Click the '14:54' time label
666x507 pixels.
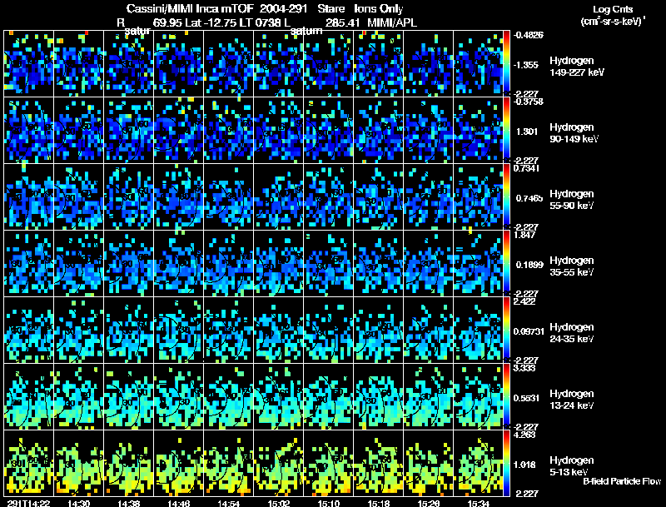tap(228, 504)
